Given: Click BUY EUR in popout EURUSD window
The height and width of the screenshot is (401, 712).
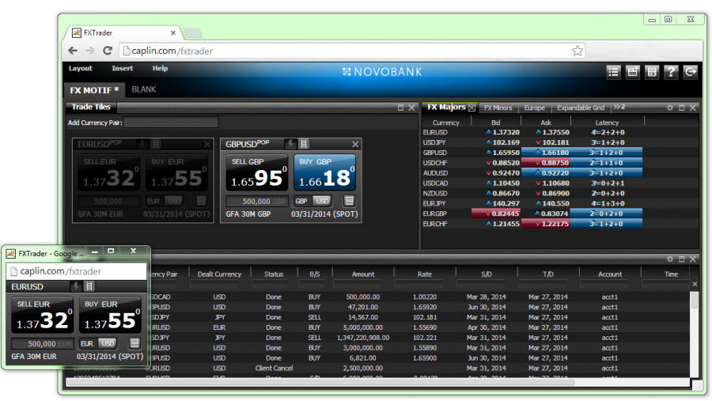Looking at the screenshot, I should (x=110, y=315).
